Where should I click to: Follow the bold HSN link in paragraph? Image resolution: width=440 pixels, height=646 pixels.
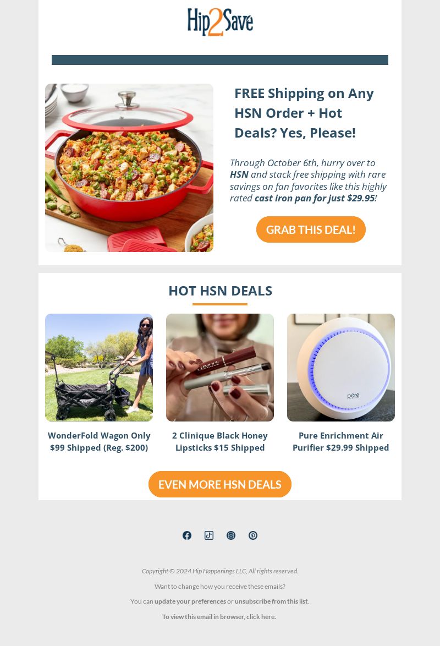239,174
